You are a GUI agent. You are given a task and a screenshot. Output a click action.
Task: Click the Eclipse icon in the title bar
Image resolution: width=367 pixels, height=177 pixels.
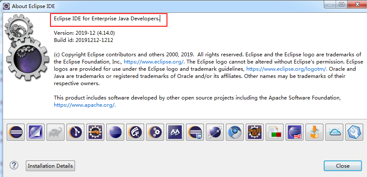tap(6, 6)
